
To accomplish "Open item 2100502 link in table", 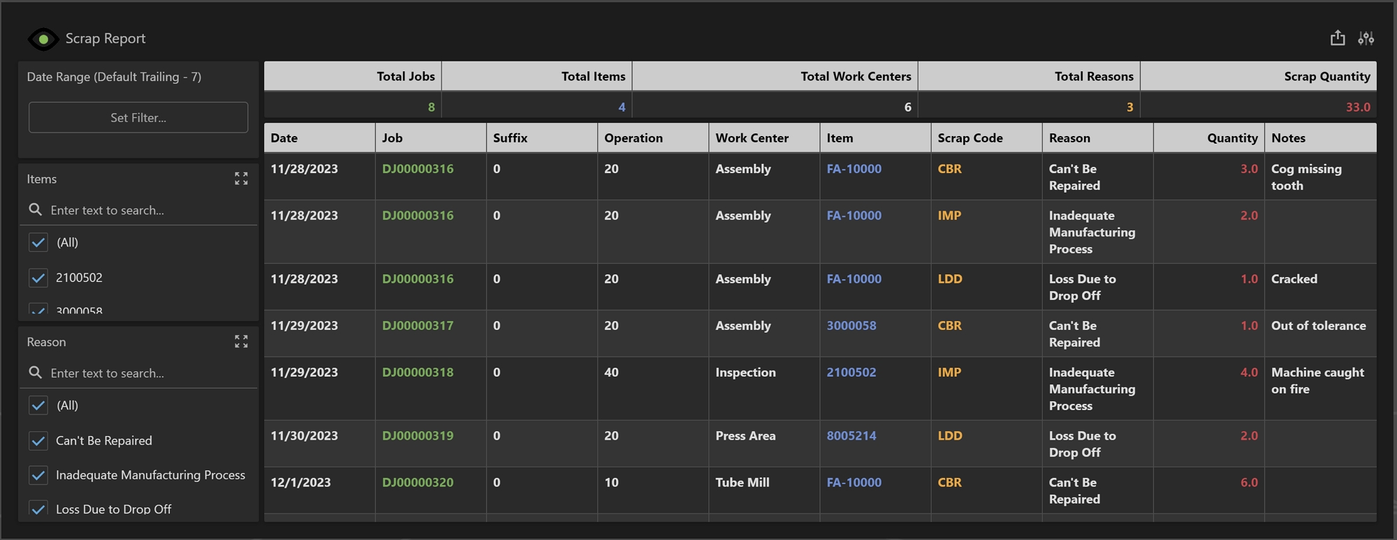I will click(x=851, y=373).
